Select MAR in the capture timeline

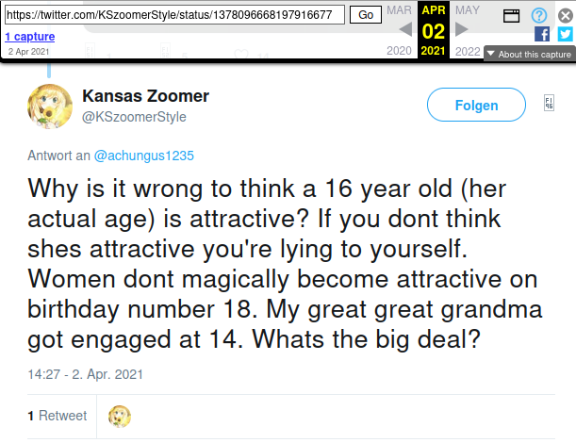pos(399,9)
